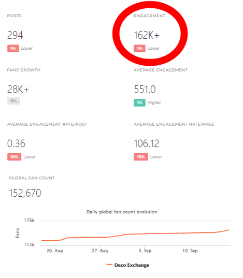Select the 162K+ engagement value
The height and width of the screenshot is (278, 243).
click(x=147, y=35)
